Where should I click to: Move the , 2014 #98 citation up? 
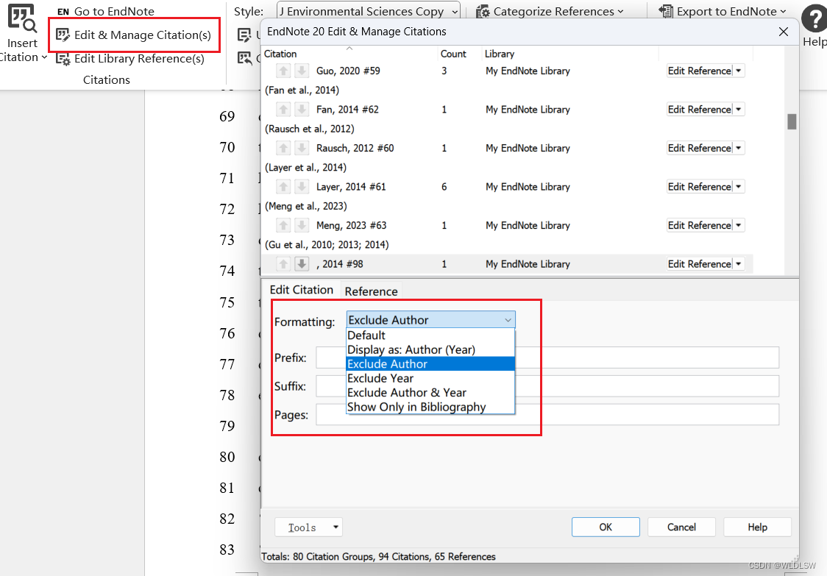coord(283,264)
